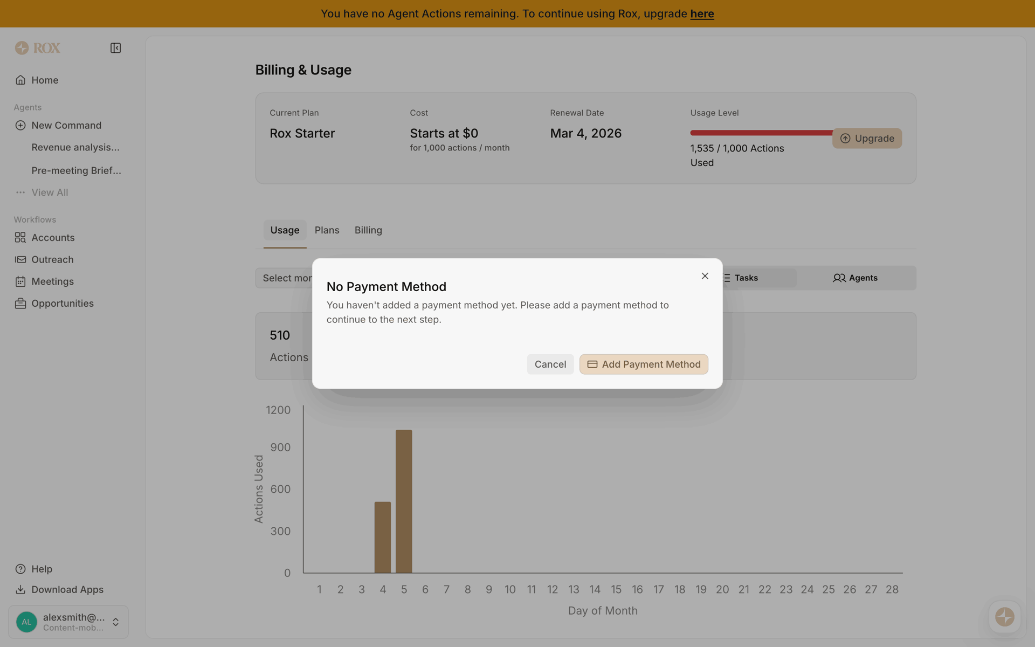Switch to the Billing tab
1035x647 pixels.
click(368, 230)
